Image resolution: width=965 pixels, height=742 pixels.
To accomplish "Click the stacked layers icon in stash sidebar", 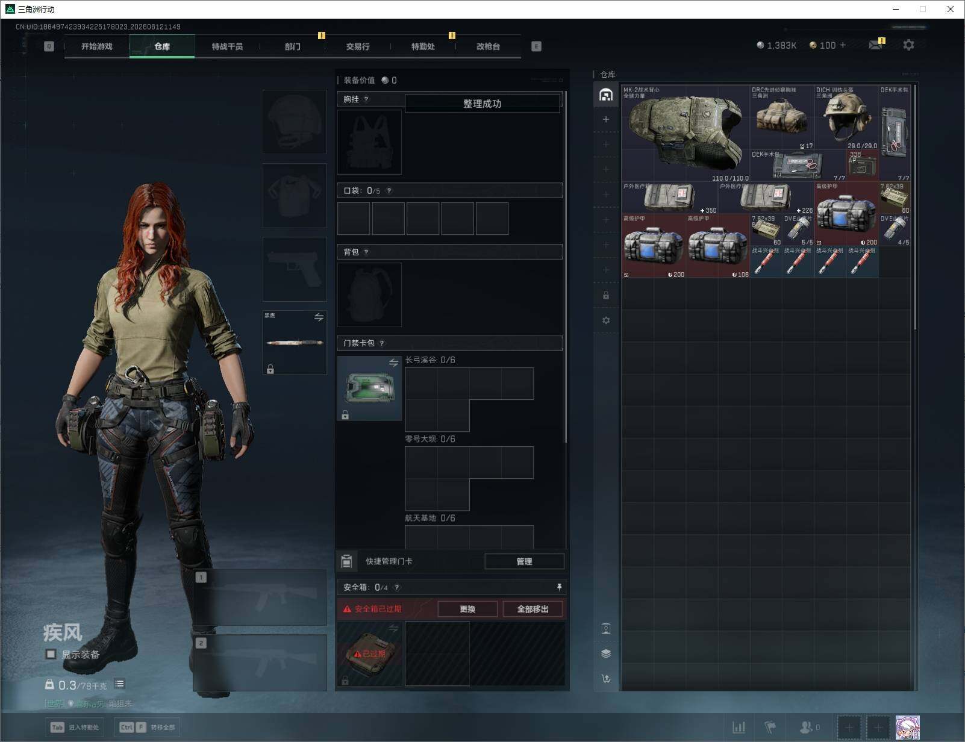I will pyautogui.click(x=606, y=653).
